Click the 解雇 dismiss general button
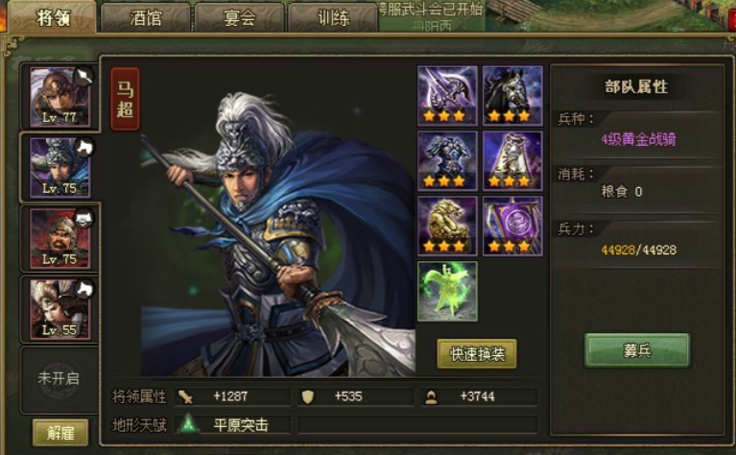 (x=60, y=433)
